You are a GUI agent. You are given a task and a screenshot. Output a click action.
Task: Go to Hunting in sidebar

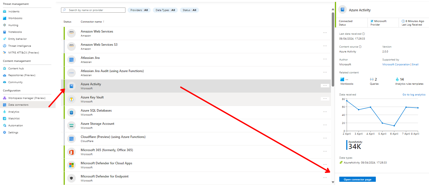tap(13, 25)
